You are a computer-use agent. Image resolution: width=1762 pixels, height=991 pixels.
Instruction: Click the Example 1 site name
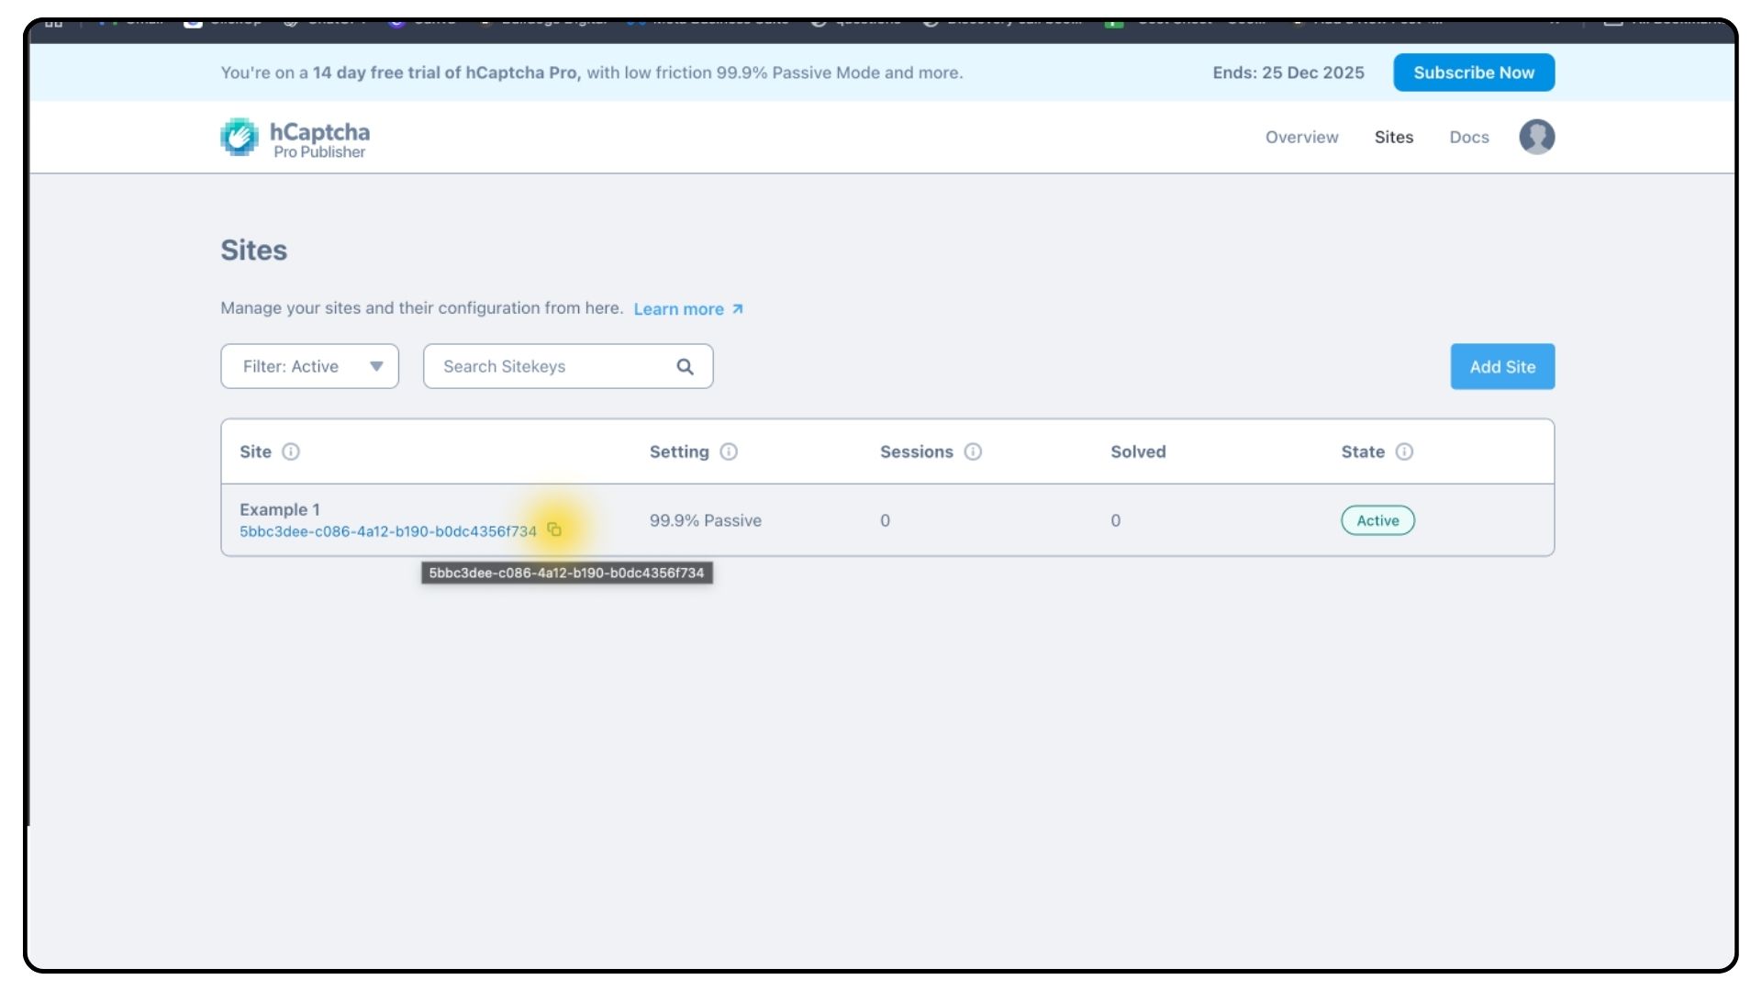click(x=279, y=509)
